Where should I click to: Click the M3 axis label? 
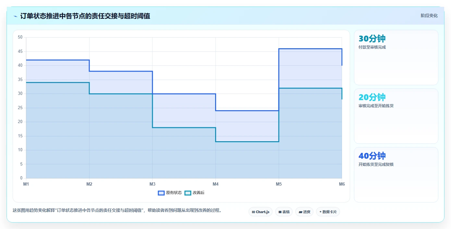pos(152,184)
